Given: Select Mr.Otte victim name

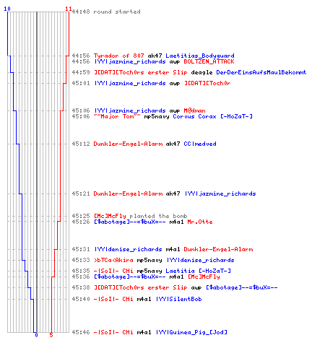Looking at the screenshot, I should (x=200, y=222).
